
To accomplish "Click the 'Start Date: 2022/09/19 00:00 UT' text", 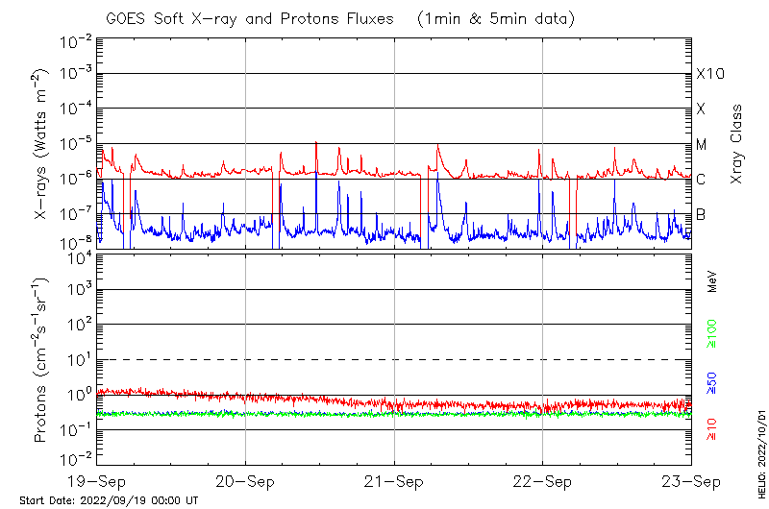I will point(109,500).
